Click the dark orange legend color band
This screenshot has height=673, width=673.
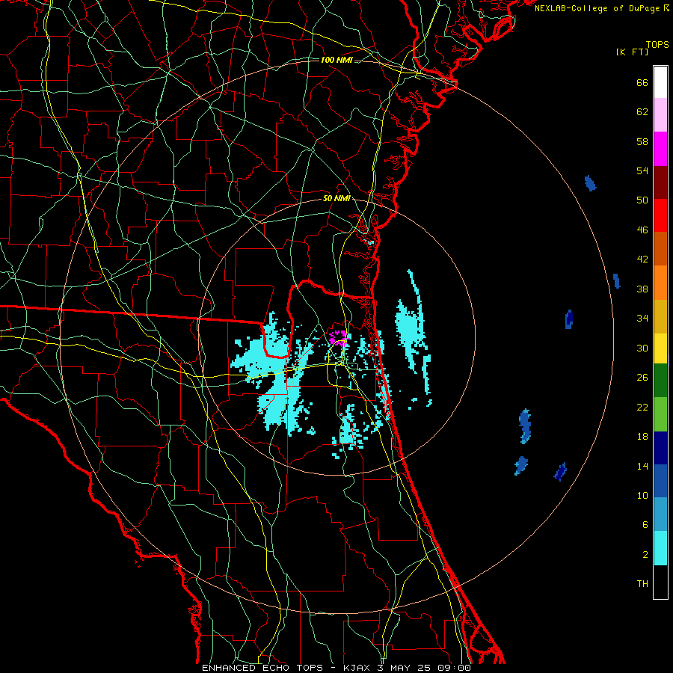660,249
